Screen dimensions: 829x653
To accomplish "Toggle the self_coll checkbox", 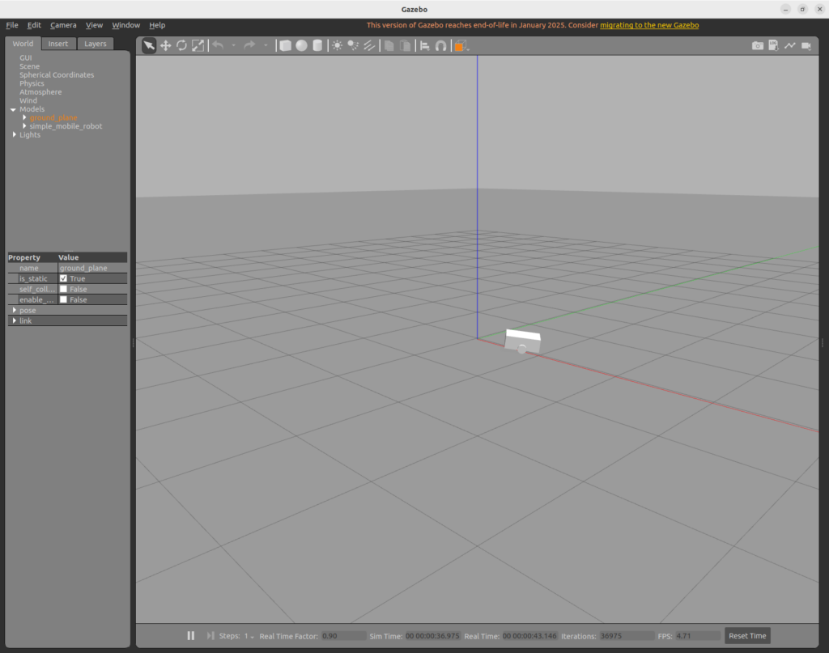I will (63, 289).
